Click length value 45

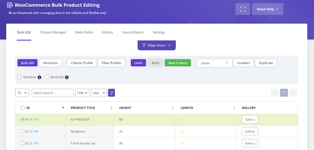(182, 143)
